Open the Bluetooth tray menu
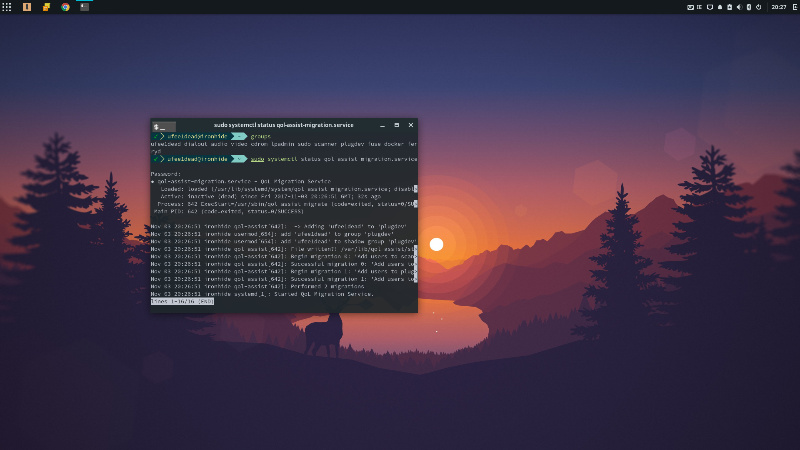The width and height of the screenshot is (800, 450). 749,7
